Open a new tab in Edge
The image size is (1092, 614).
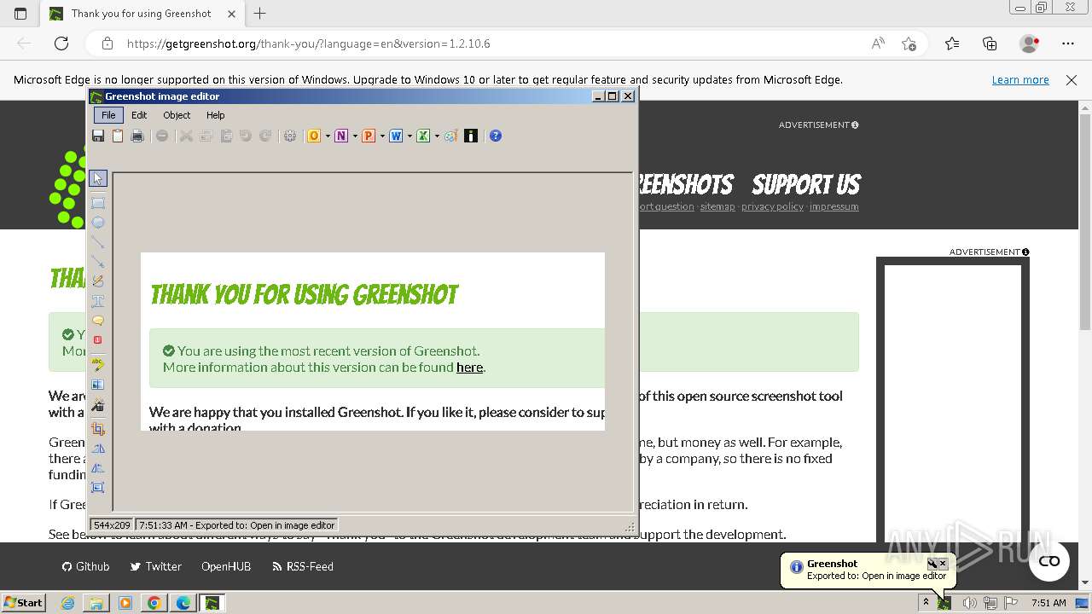click(x=260, y=14)
